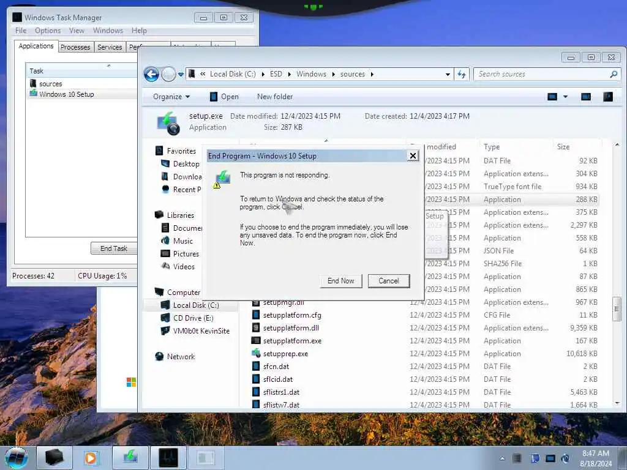Click End Task in Task Manager

[x=114, y=248]
